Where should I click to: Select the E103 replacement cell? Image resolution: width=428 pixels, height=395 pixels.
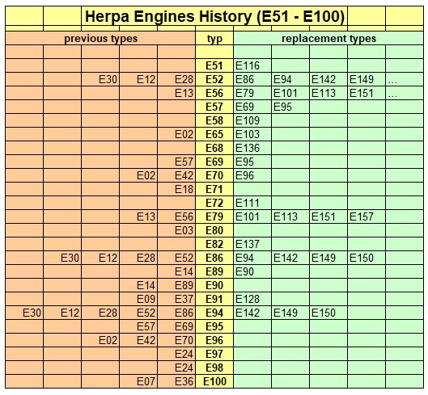(252, 134)
